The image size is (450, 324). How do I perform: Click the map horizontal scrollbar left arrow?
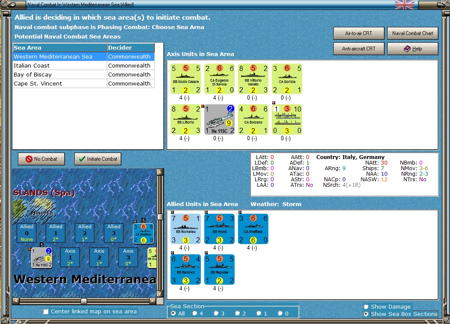point(16,301)
